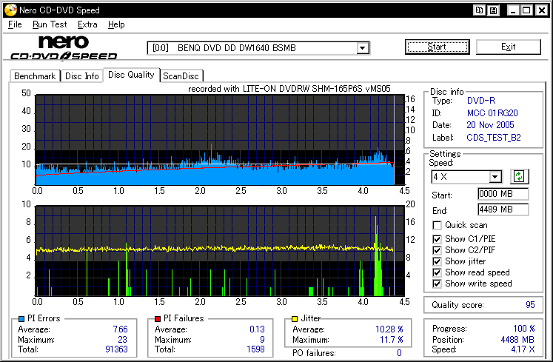The image size is (553, 362).
Task: Toggle the Show C1/PIE checkbox
Action: click(x=438, y=238)
